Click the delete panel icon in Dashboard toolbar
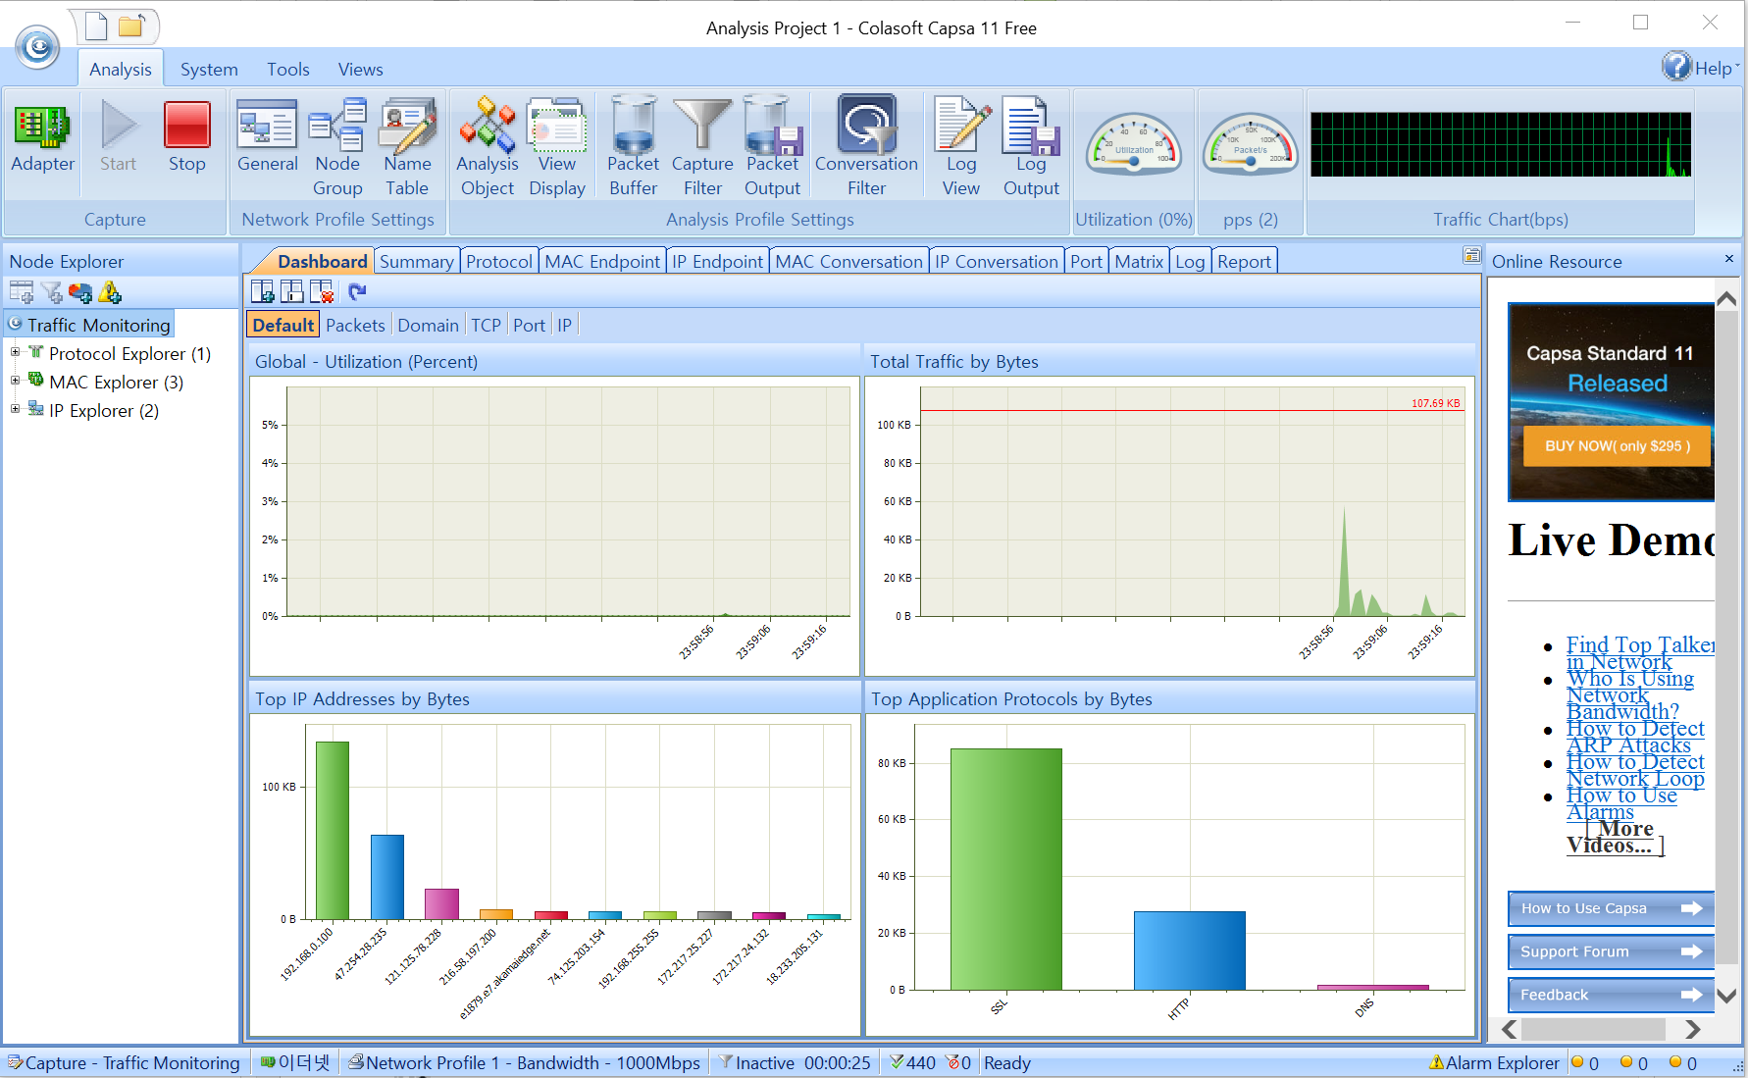The width and height of the screenshot is (1748, 1078). (322, 291)
